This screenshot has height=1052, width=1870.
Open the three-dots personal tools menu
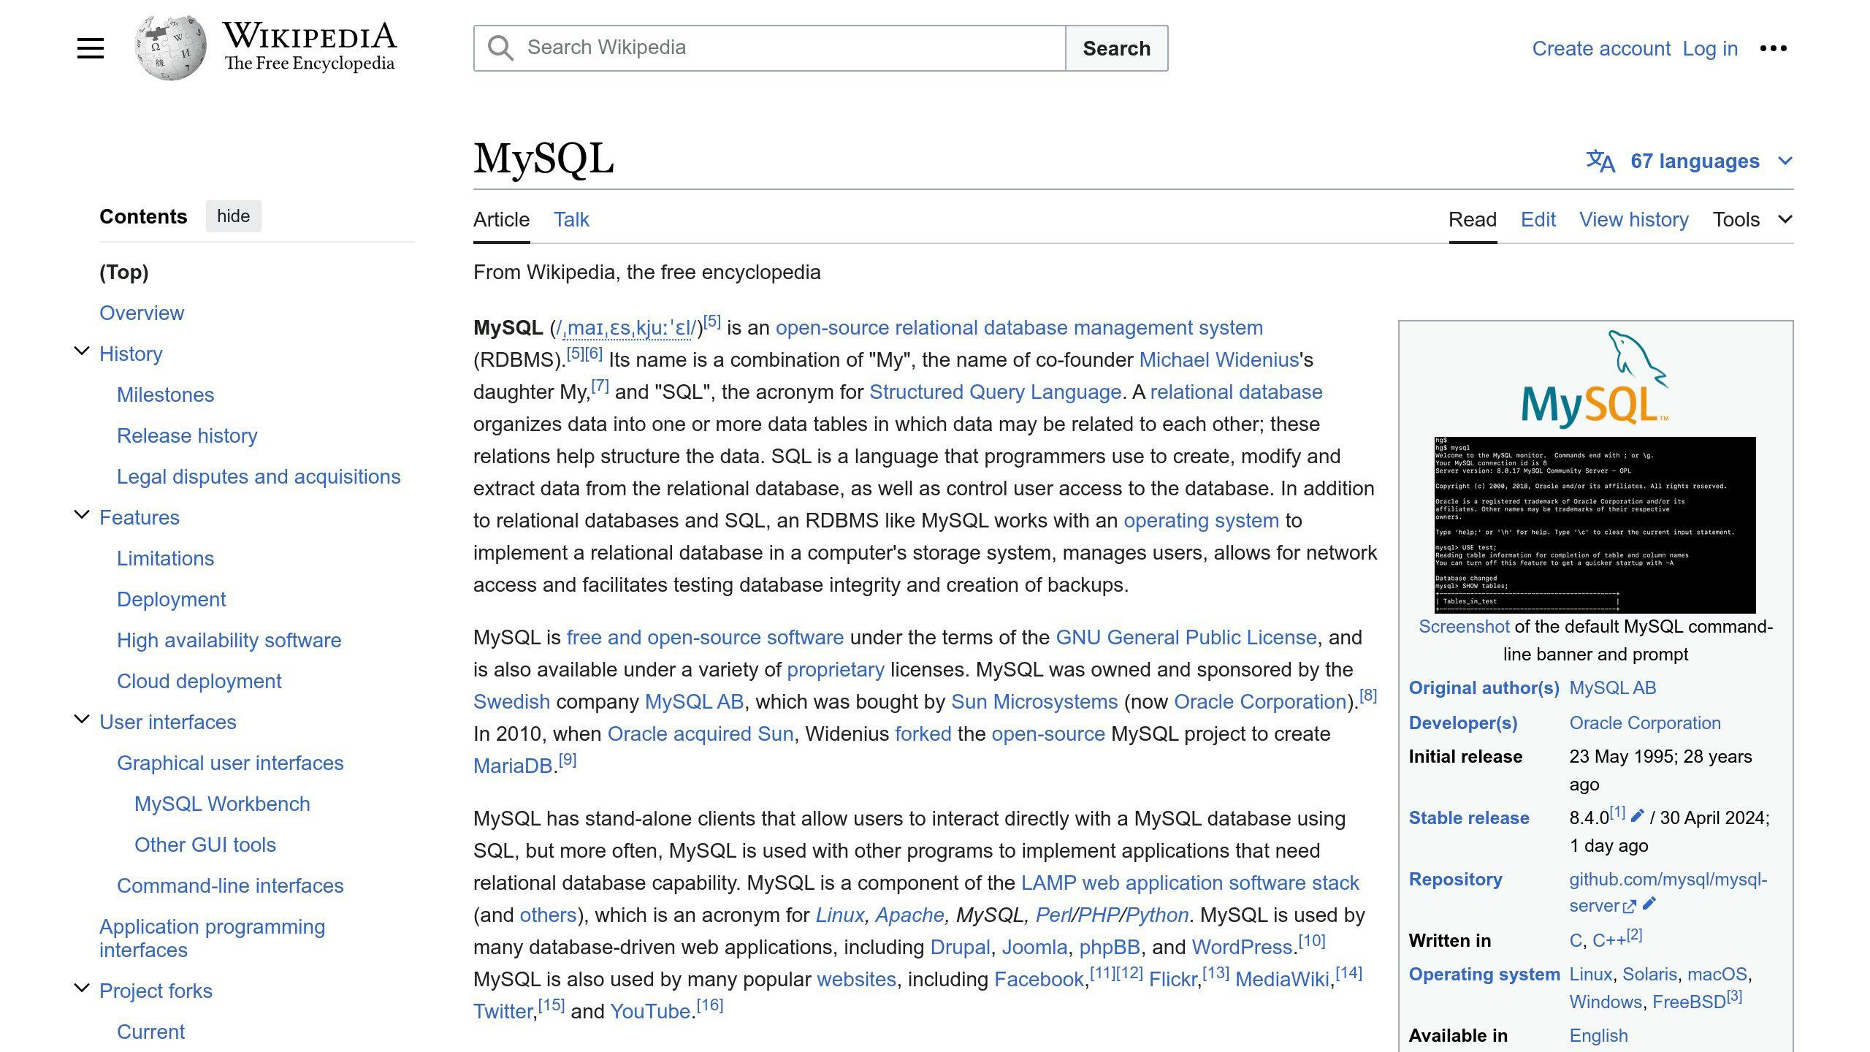pos(1774,48)
